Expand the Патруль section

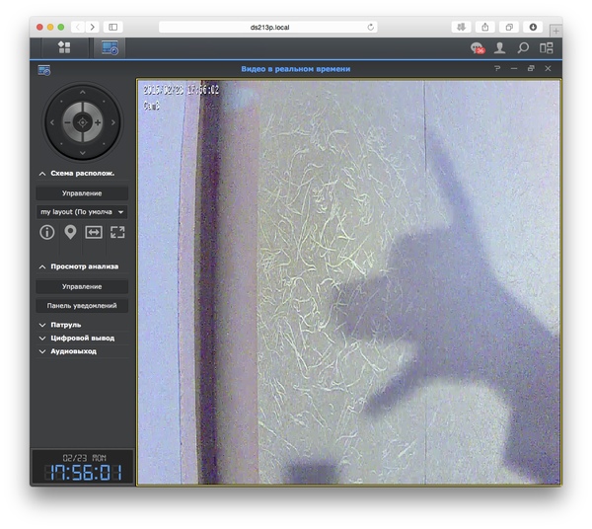coord(42,325)
